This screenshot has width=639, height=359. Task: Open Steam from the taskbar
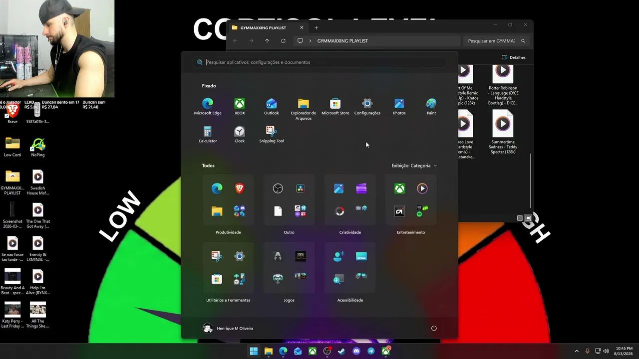tap(341, 351)
